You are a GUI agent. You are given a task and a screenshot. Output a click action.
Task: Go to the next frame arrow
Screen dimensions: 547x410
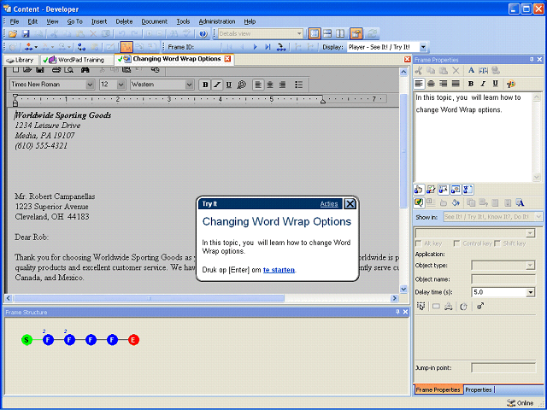pyautogui.click(x=255, y=47)
